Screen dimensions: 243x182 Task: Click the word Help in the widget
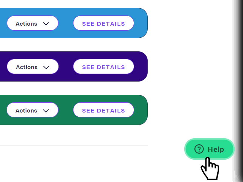[216, 150]
